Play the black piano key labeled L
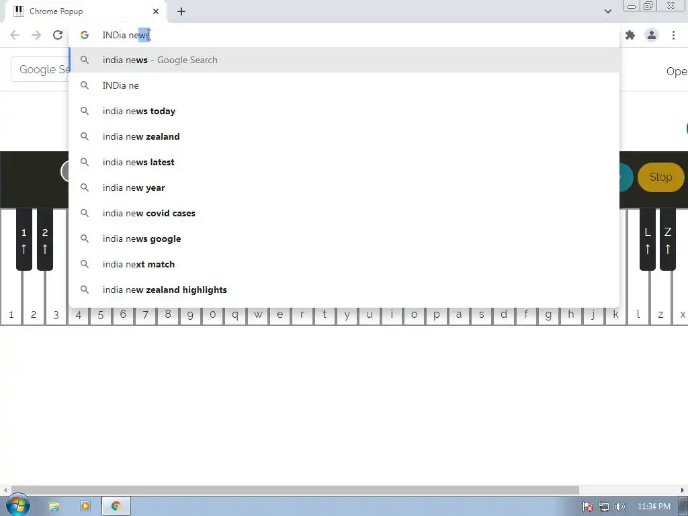The image size is (688, 516). click(647, 240)
